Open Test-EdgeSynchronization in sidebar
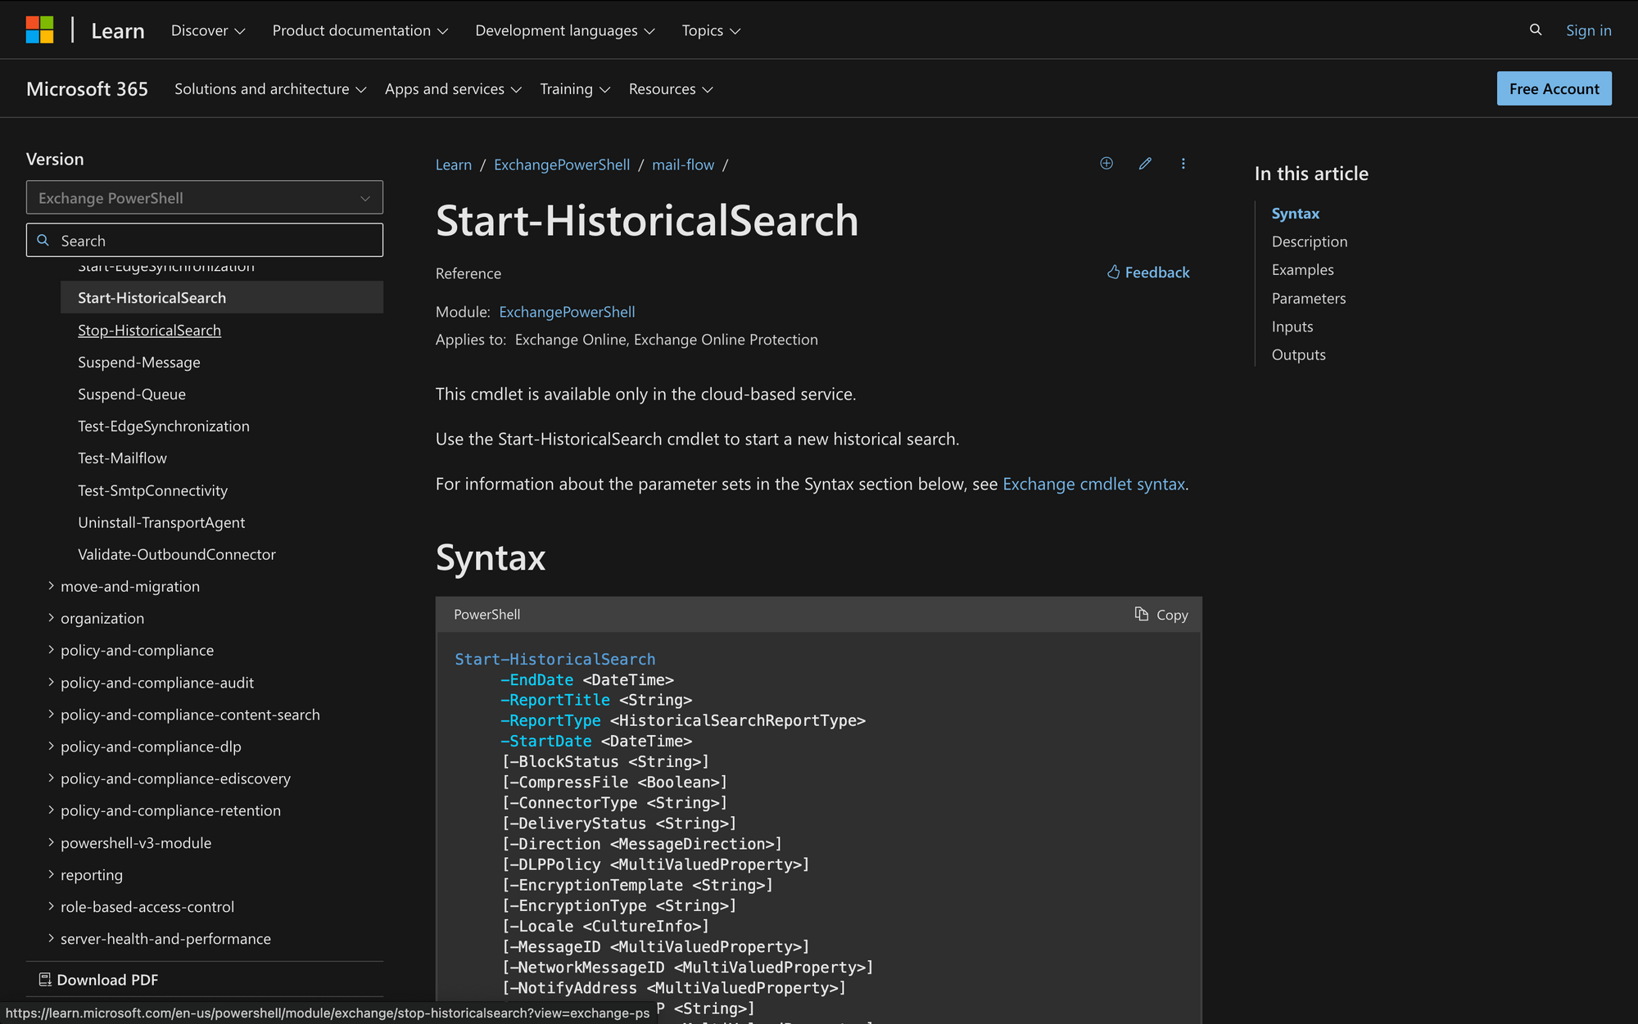Image resolution: width=1638 pixels, height=1024 pixels. 163,426
